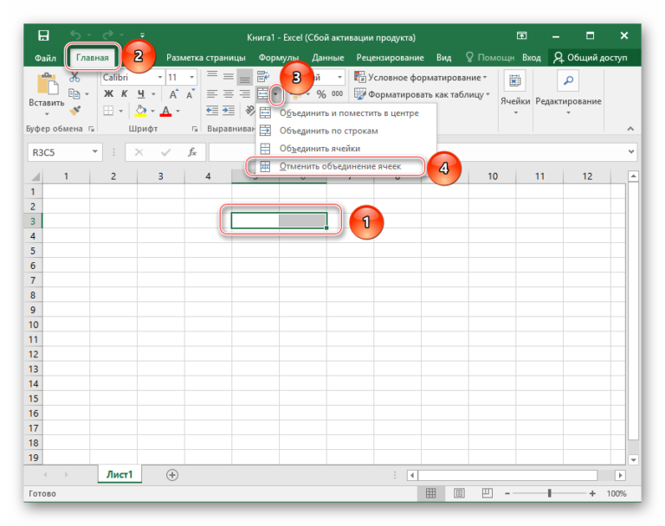Toggle middle vertical alignment
The width and height of the screenshot is (665, 526).
pyautogui.click(x=229, y=77)
